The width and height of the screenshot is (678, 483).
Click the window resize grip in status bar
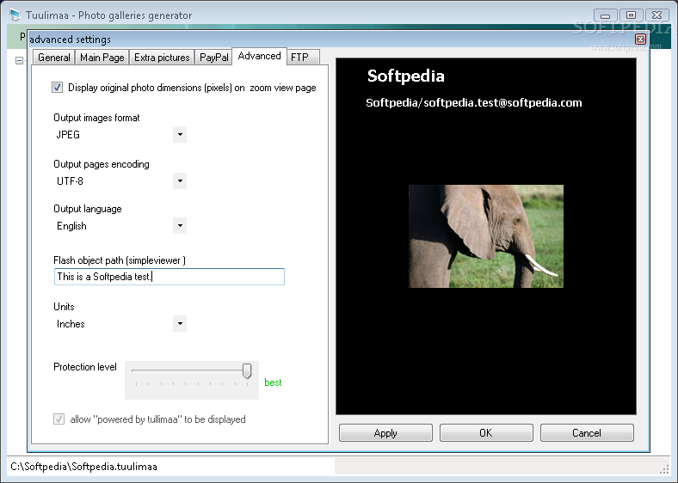click(x=664, y=469)
